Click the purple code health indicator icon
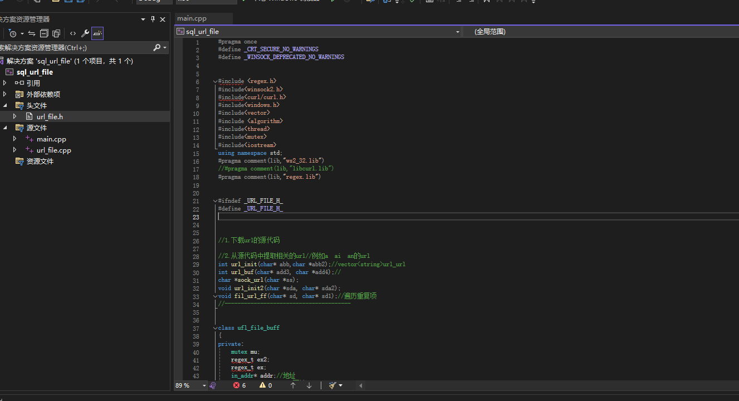Image resolution: width=739 pixels, height=401 pixels. coord(213,385)
